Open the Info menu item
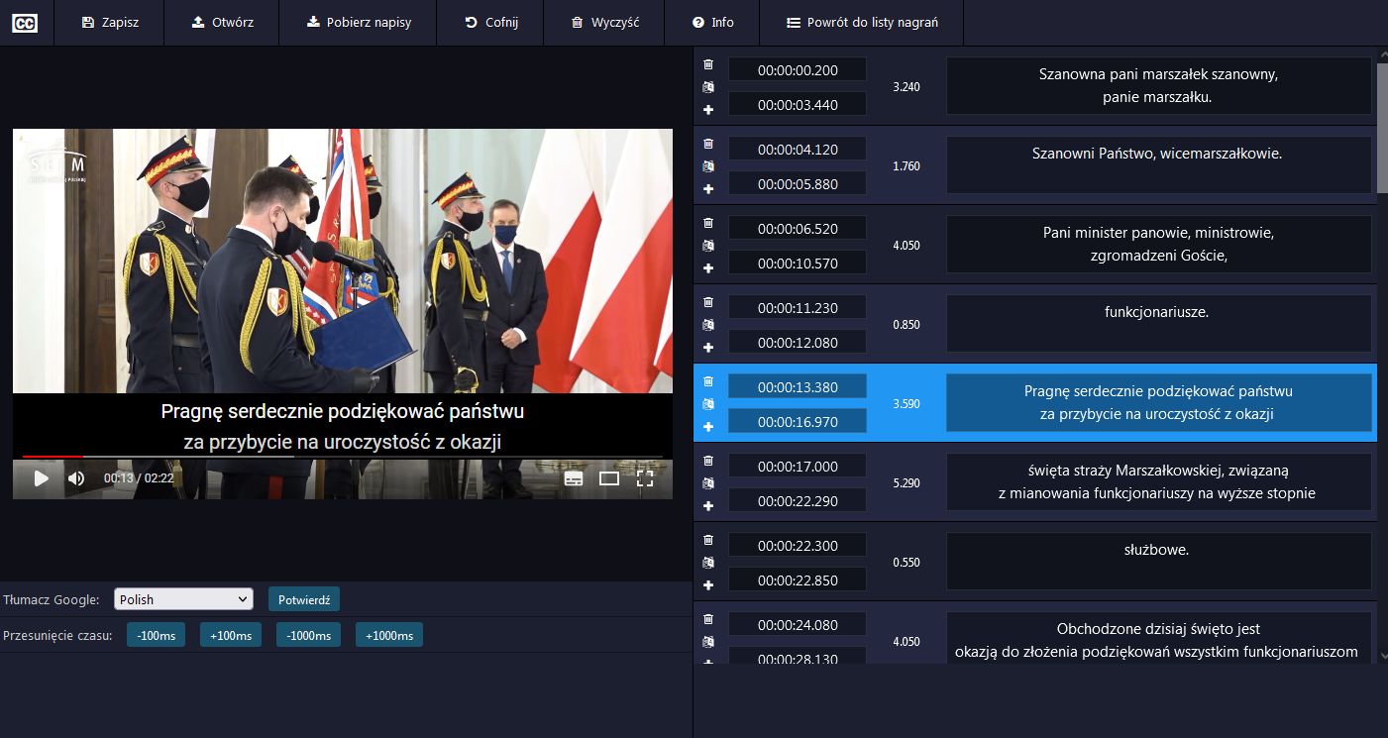 (x=712, y=22)
